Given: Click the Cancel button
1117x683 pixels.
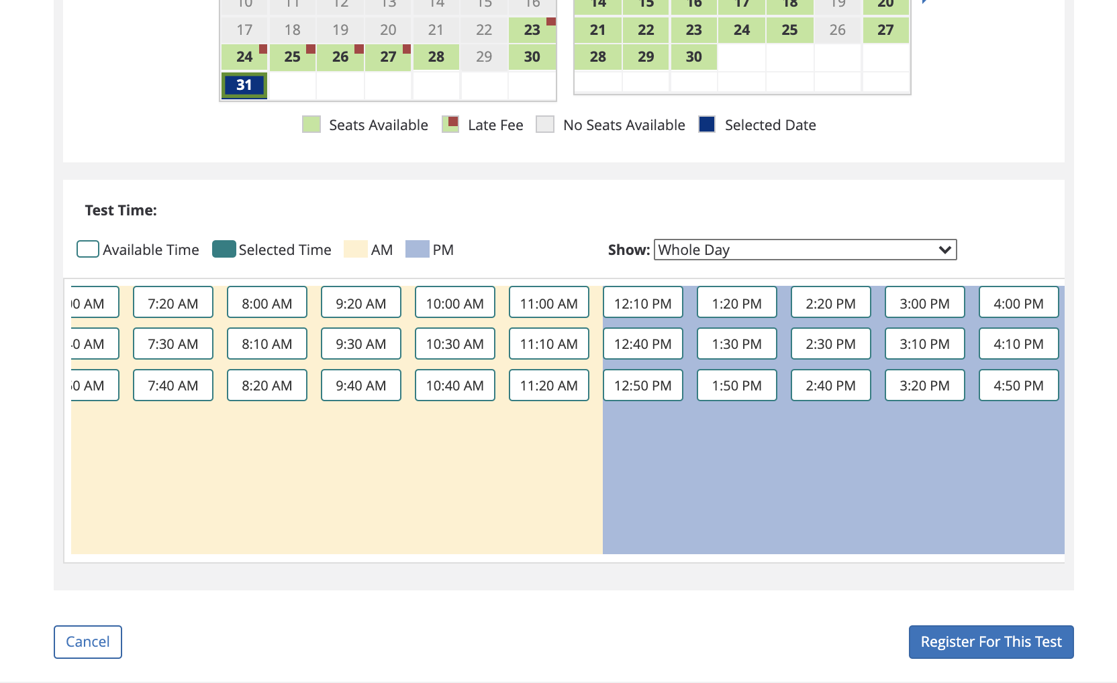Looking at the screenshot, I should (88, 642).
